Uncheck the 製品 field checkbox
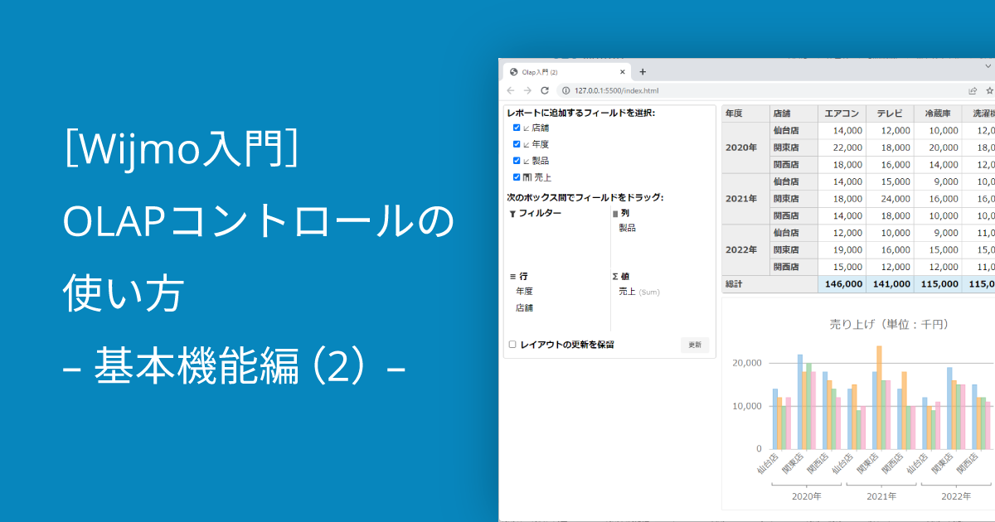 (x=517, y=161)
